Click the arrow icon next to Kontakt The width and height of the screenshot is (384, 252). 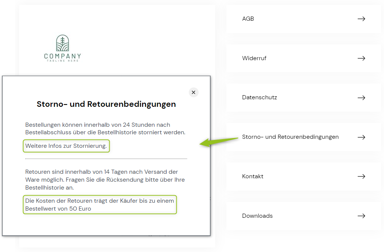click(361, 176)
